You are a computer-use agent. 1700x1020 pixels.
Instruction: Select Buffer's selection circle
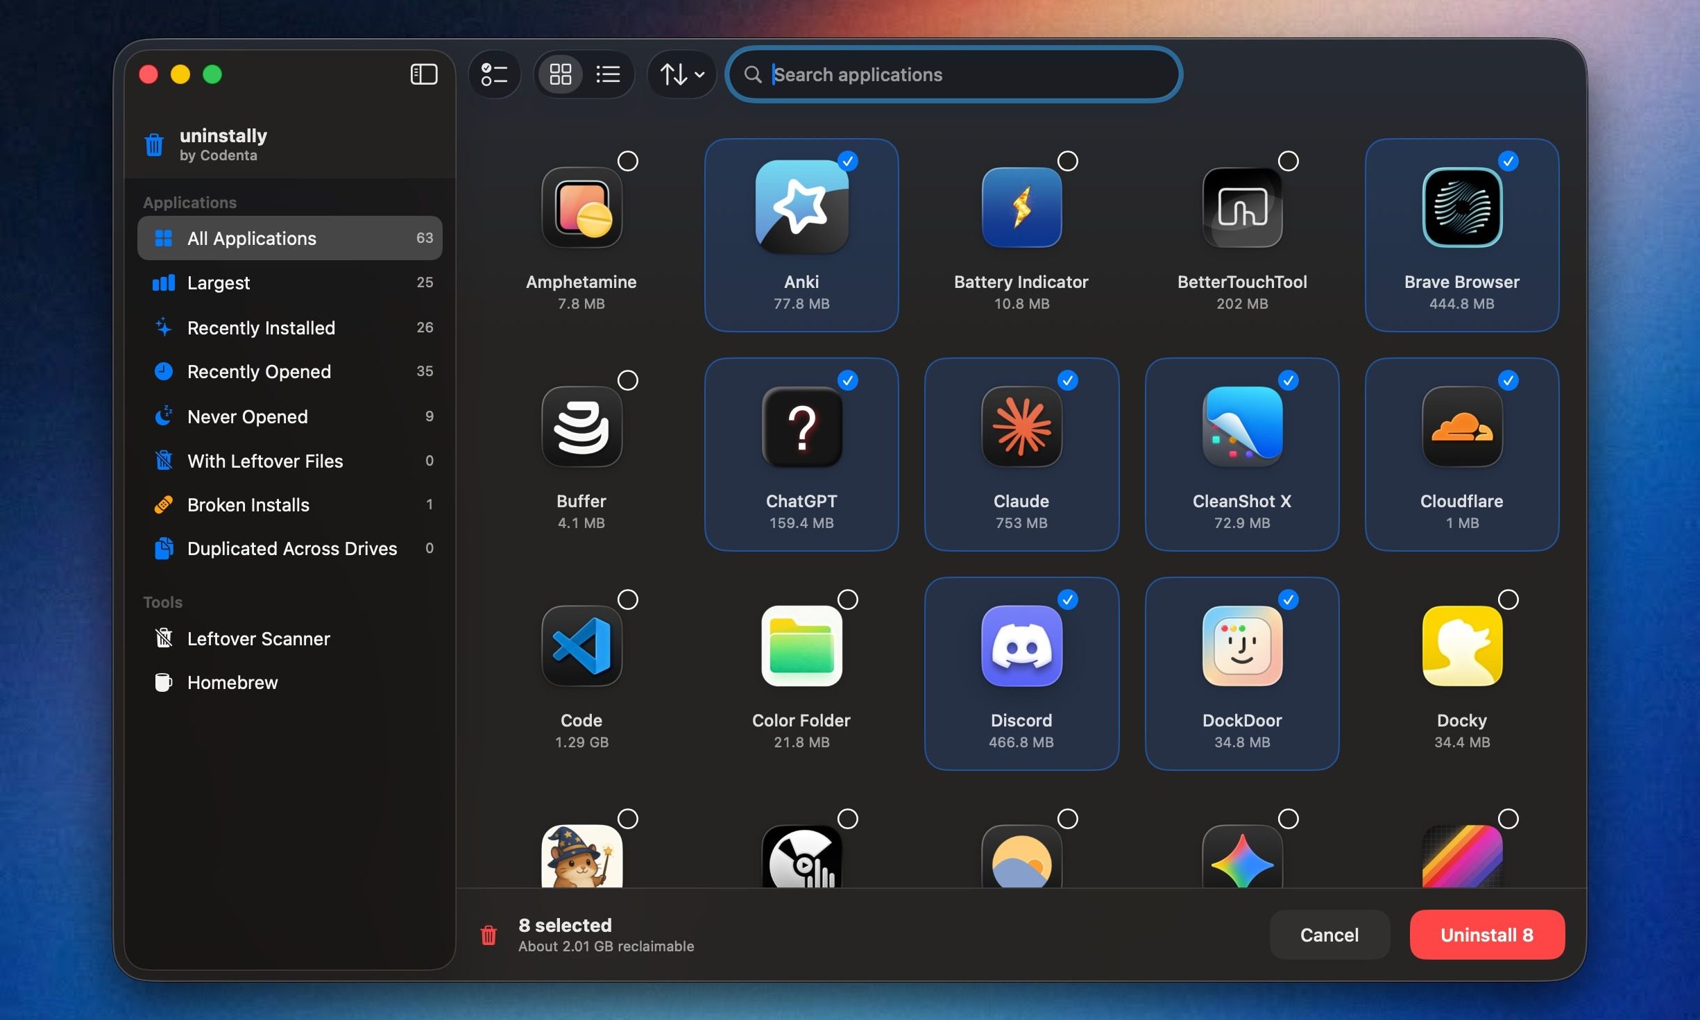628,380
